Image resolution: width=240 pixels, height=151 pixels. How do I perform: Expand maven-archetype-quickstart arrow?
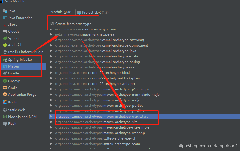[x=51, y=117]
